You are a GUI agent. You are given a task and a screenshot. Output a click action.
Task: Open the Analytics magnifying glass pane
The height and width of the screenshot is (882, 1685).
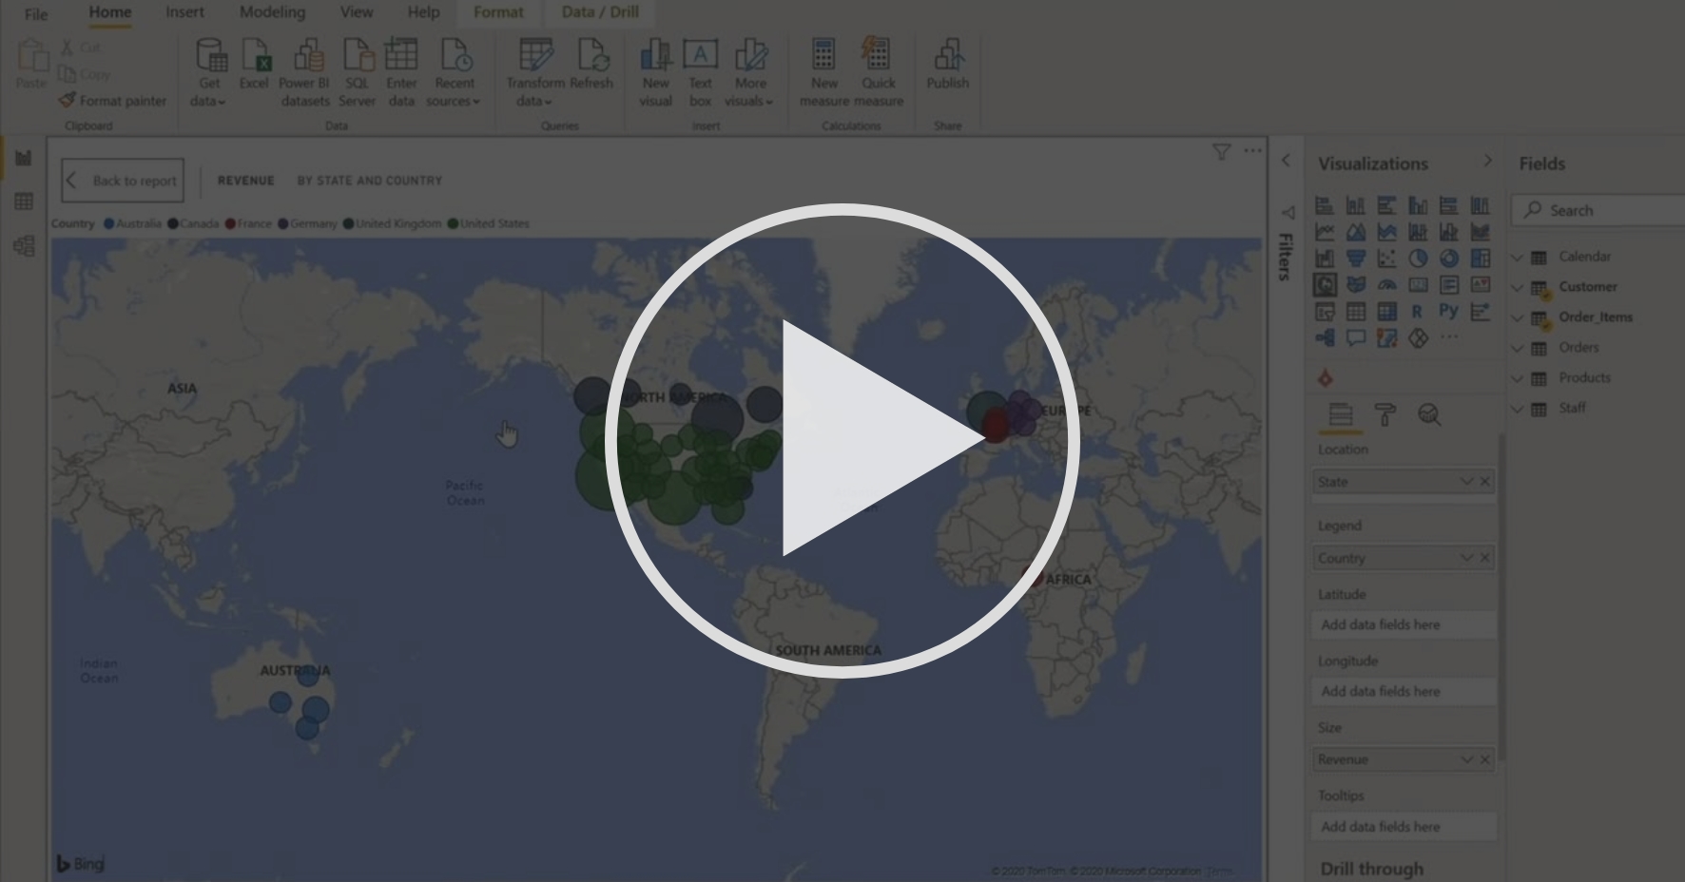point(1430,416)
